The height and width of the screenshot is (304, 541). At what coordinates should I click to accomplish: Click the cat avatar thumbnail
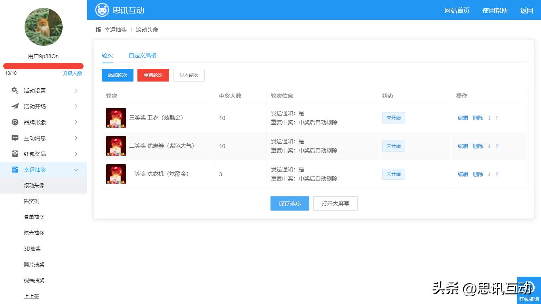(x=43, y=27)
